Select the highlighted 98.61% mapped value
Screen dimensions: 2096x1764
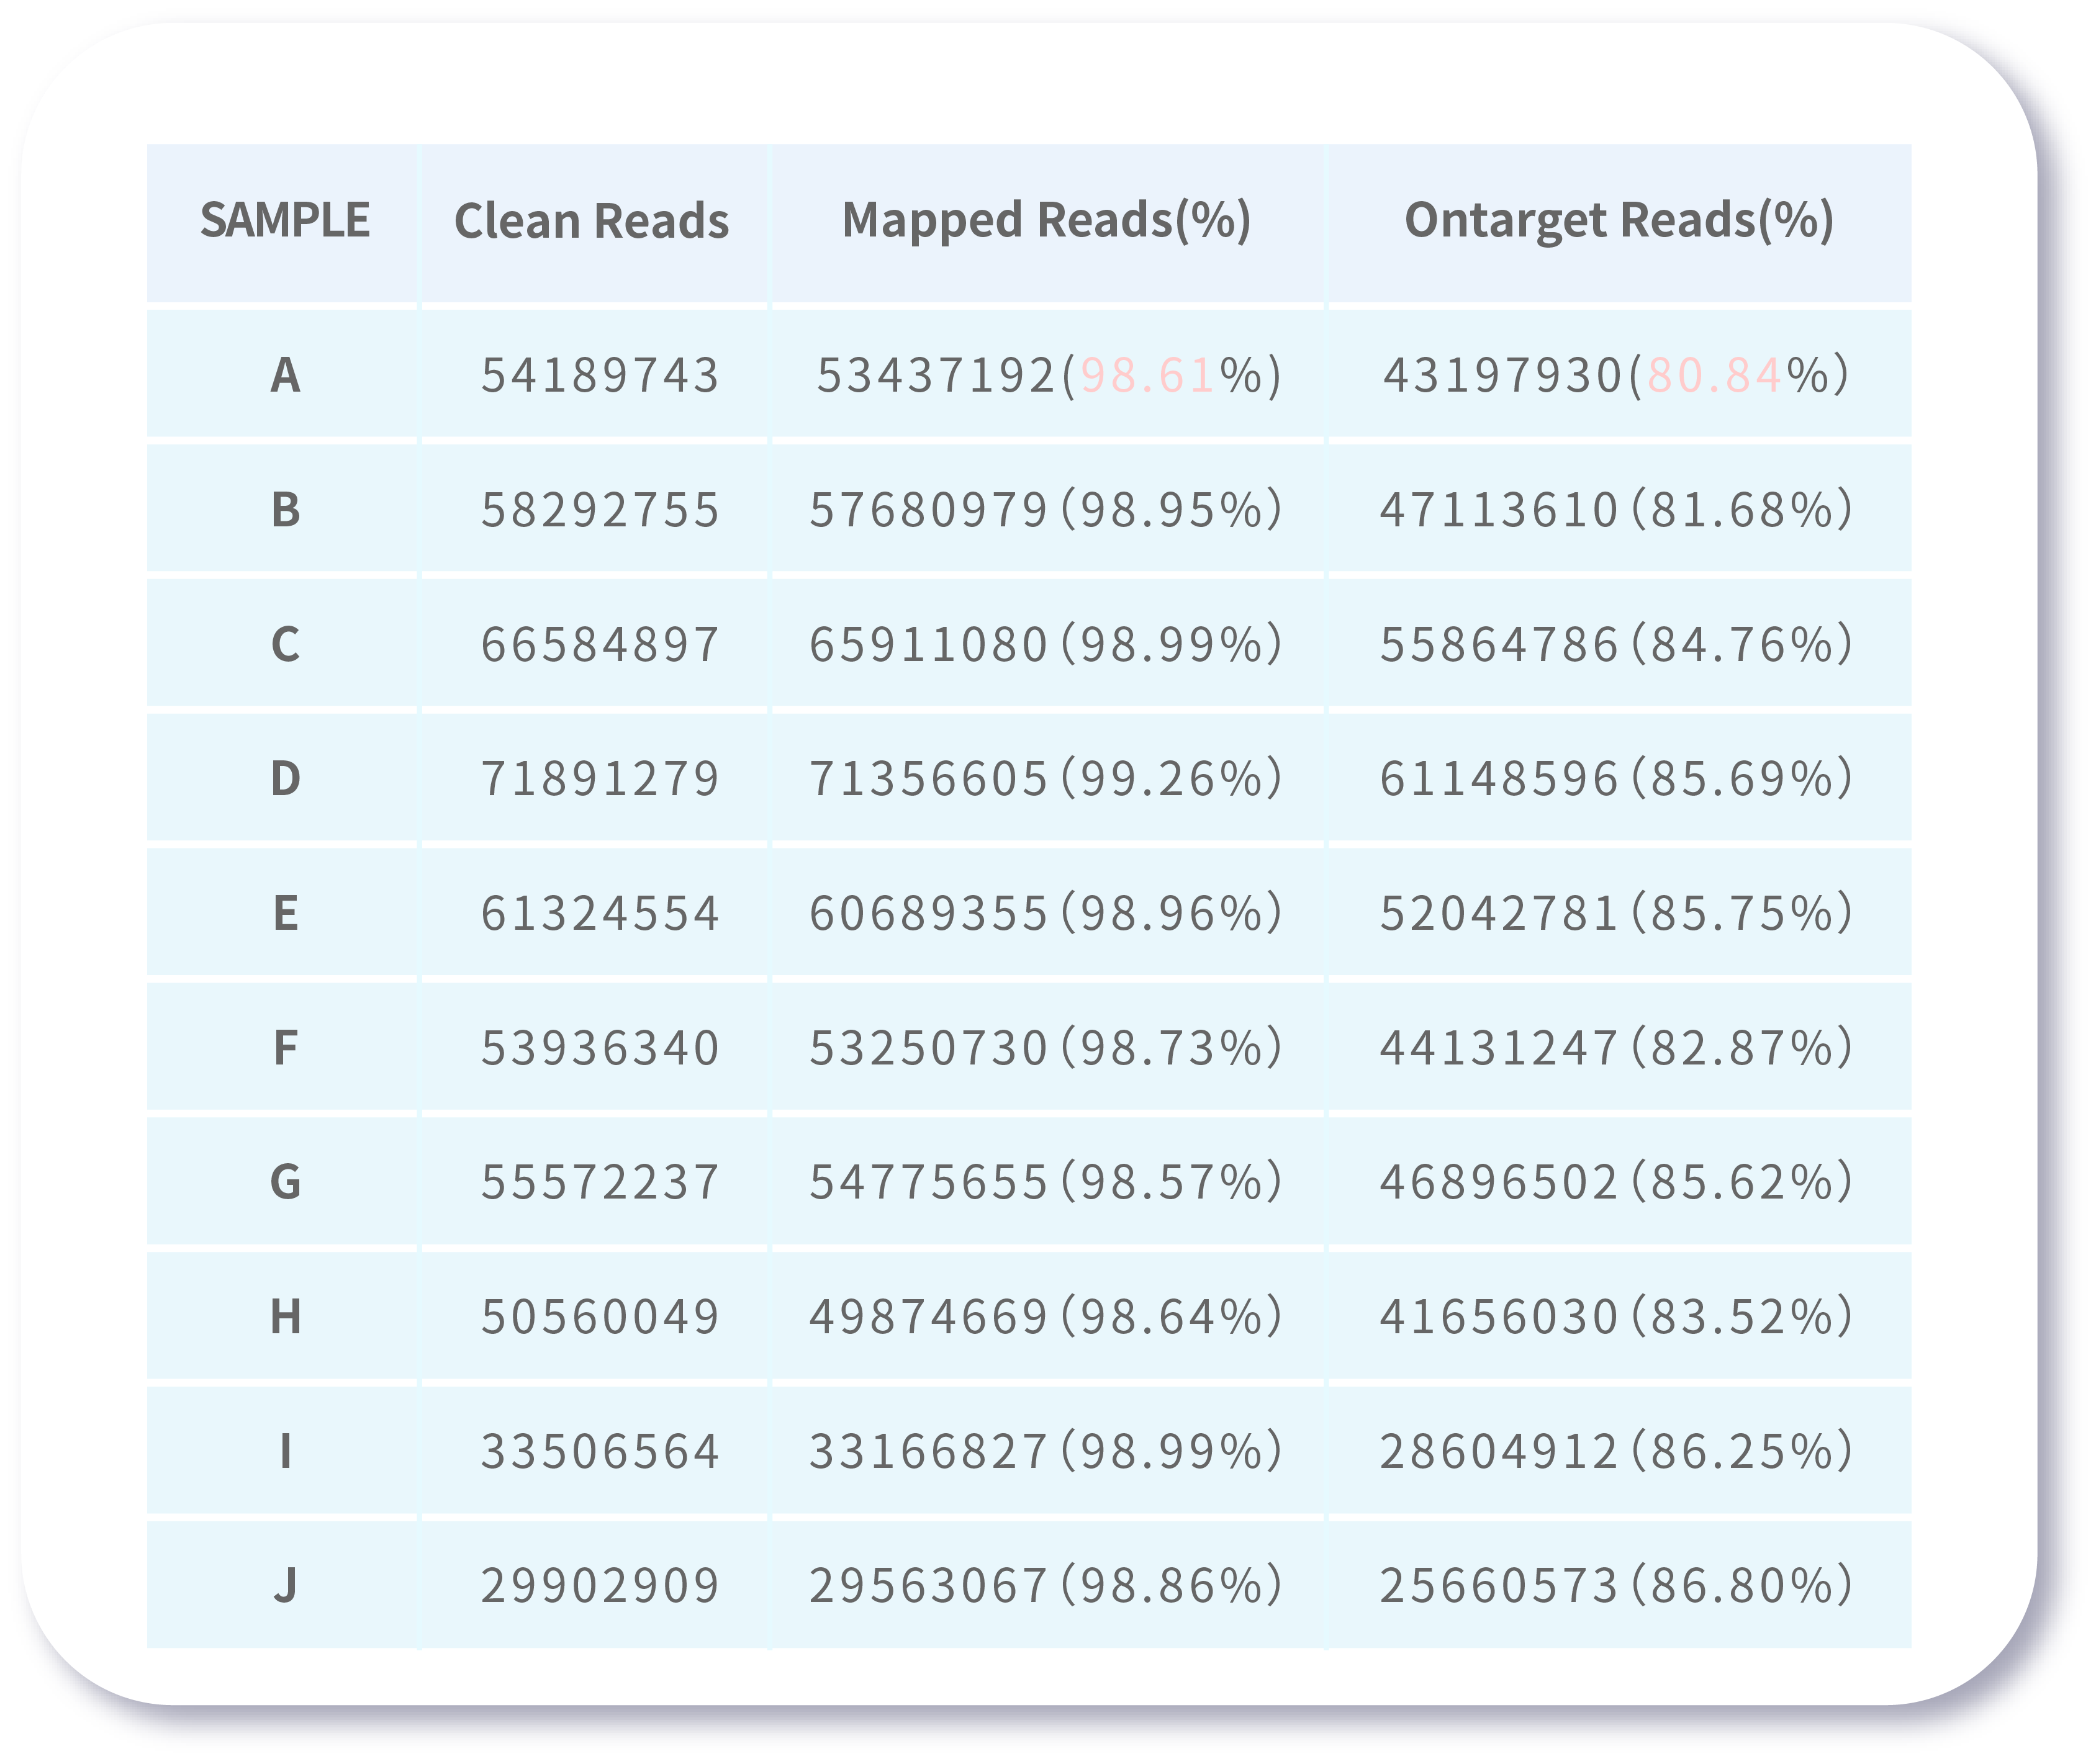[1148, 375]
